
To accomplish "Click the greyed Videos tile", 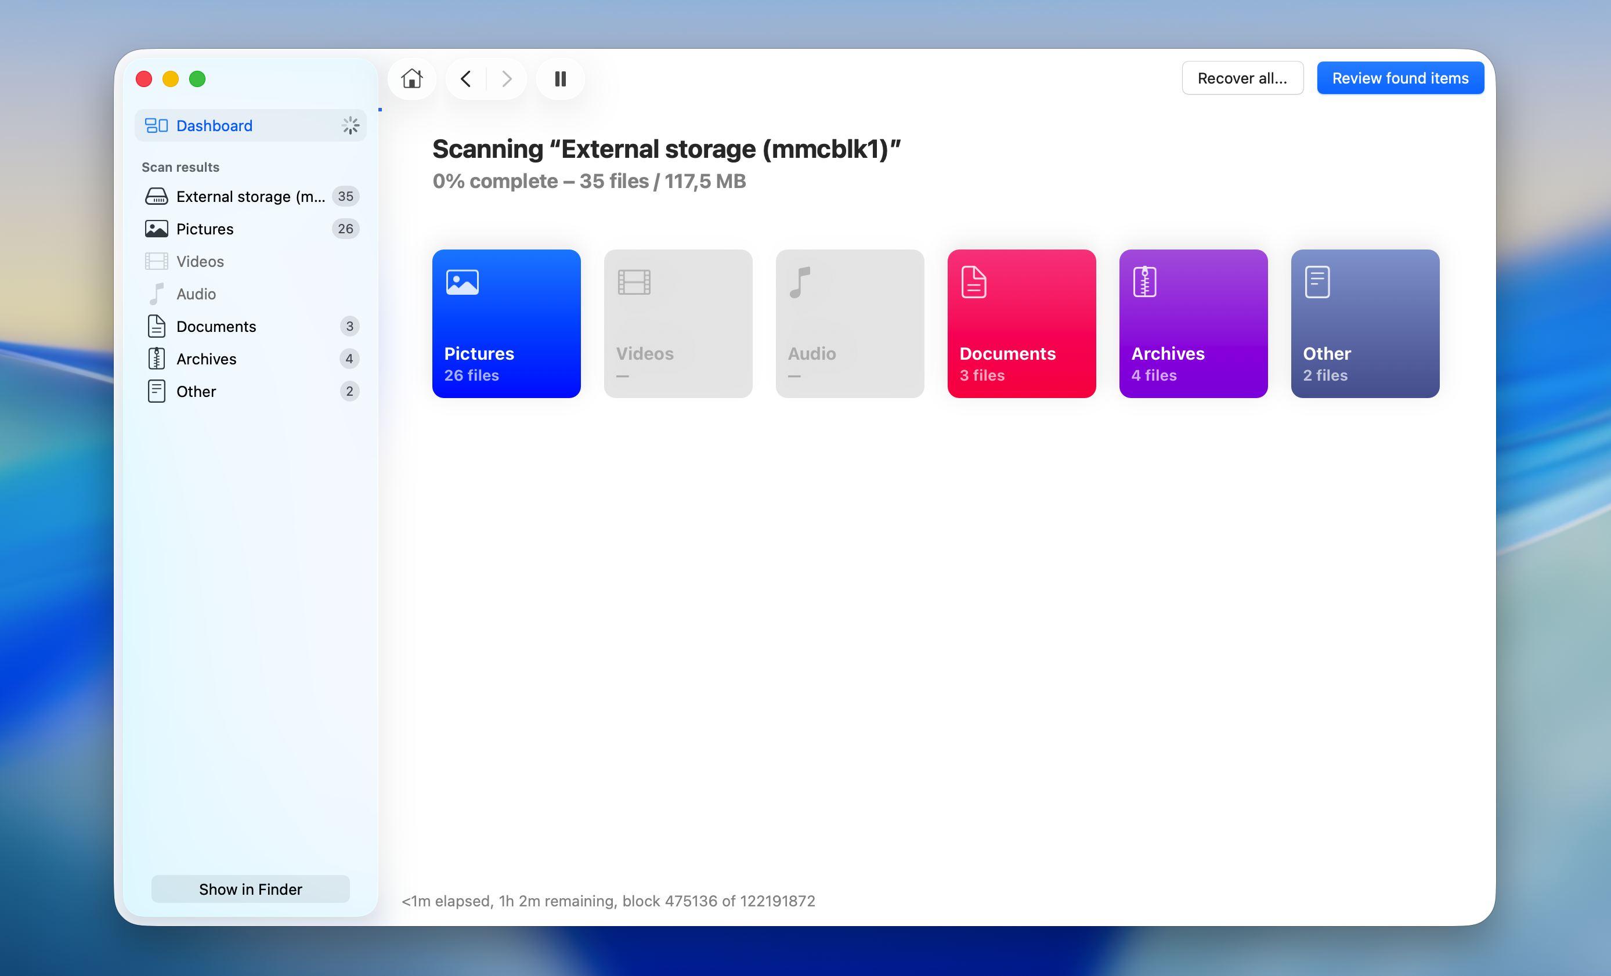I will pyautogui.click(x=677, y=323).
